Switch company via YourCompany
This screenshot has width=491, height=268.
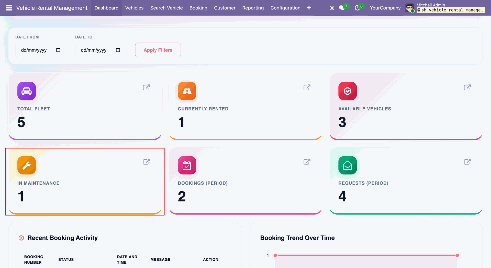click(x=385, y=8)
